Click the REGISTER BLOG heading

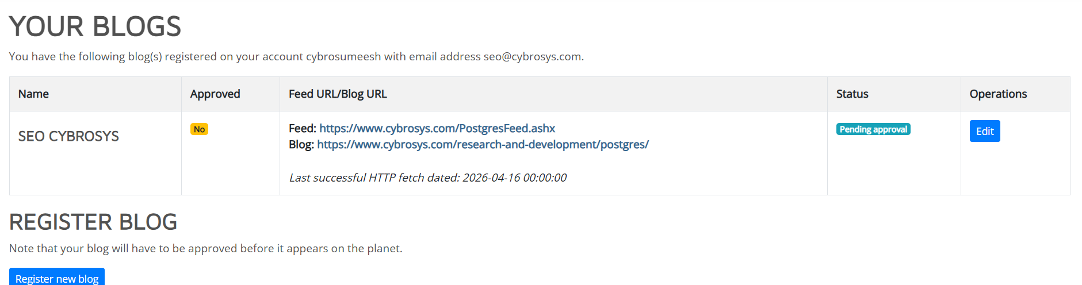(93, 222)
